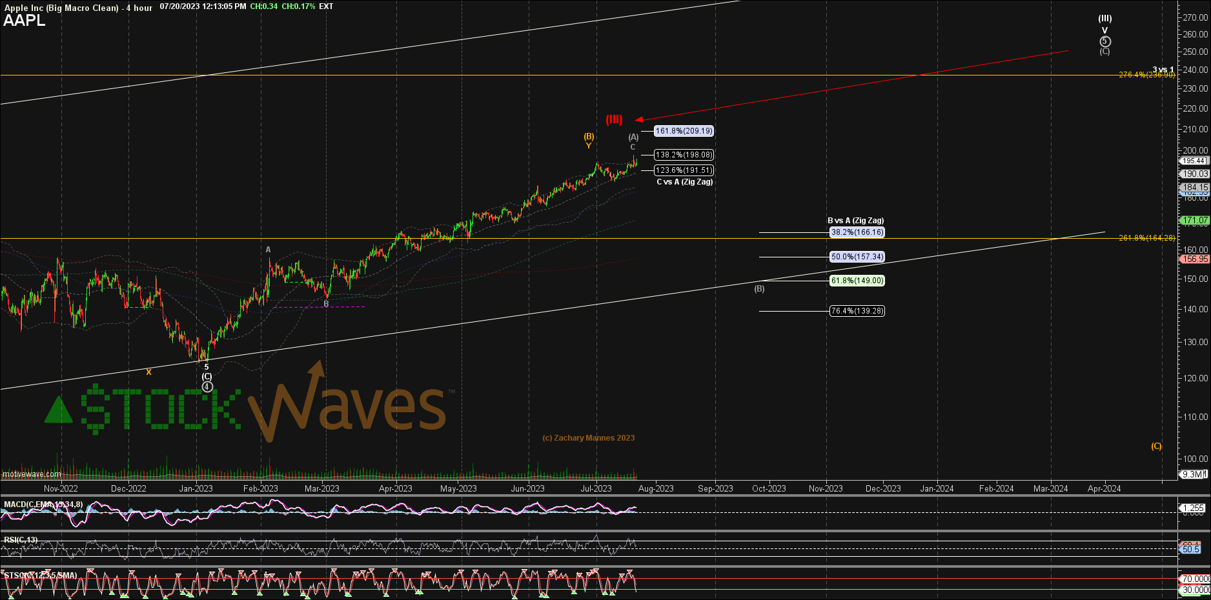The image size is (1211, 600).
Task: Select the 76.4%(139.28) retracement label
Action: click(857, 311)
